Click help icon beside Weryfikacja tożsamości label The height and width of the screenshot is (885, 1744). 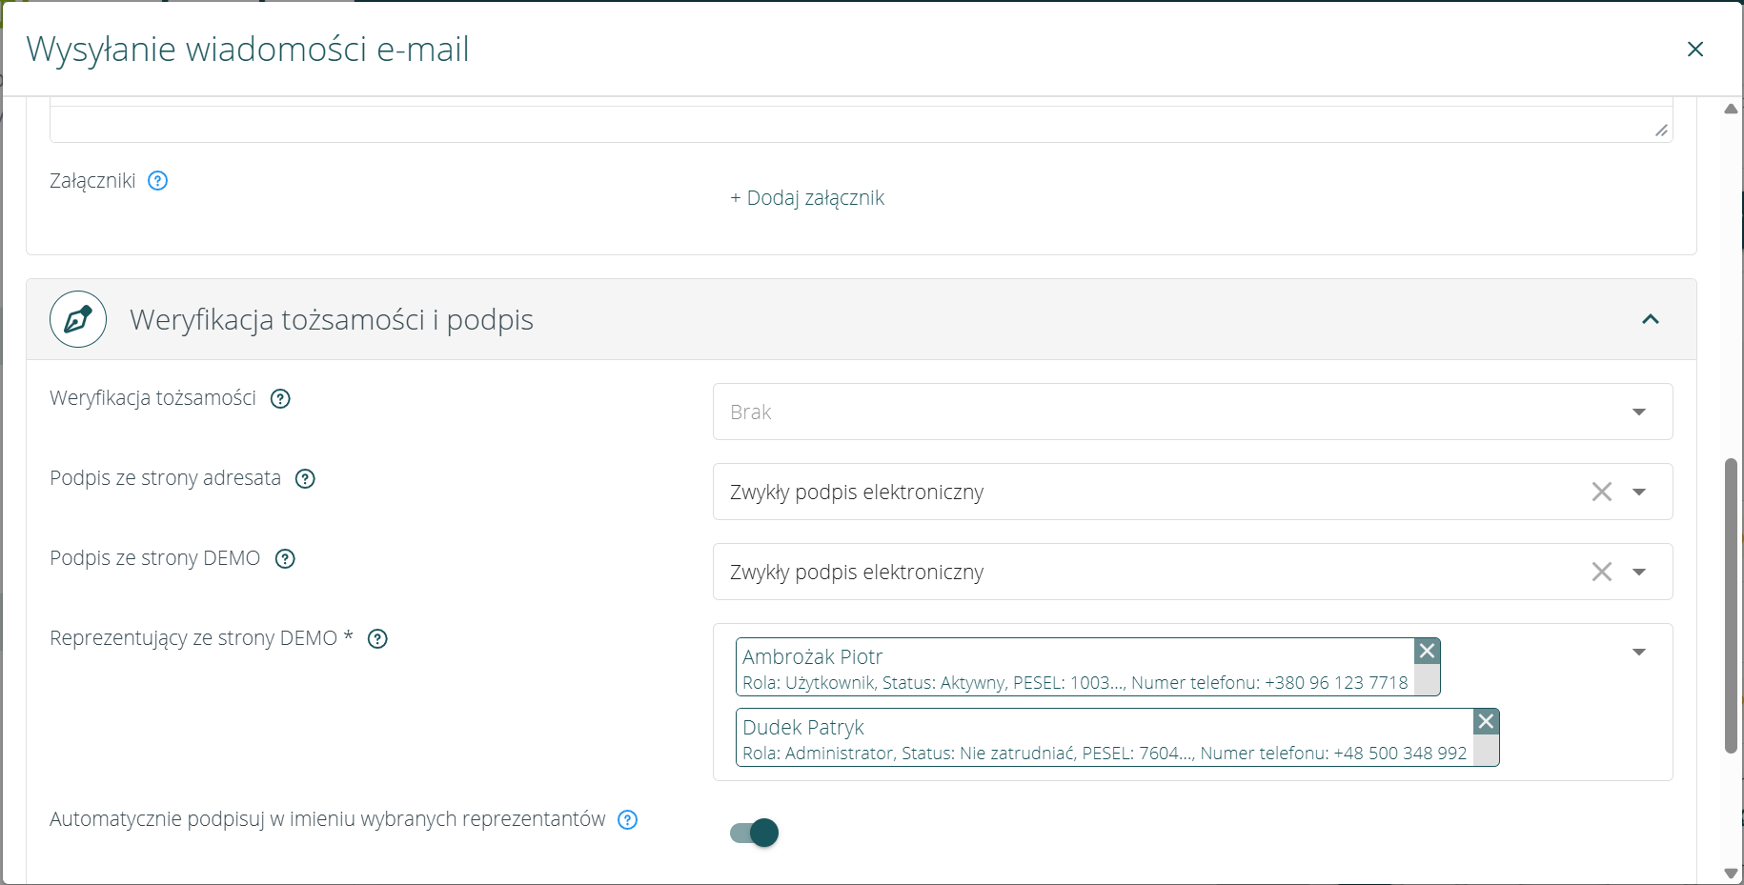pyautogui.click(x=280, y=399)
